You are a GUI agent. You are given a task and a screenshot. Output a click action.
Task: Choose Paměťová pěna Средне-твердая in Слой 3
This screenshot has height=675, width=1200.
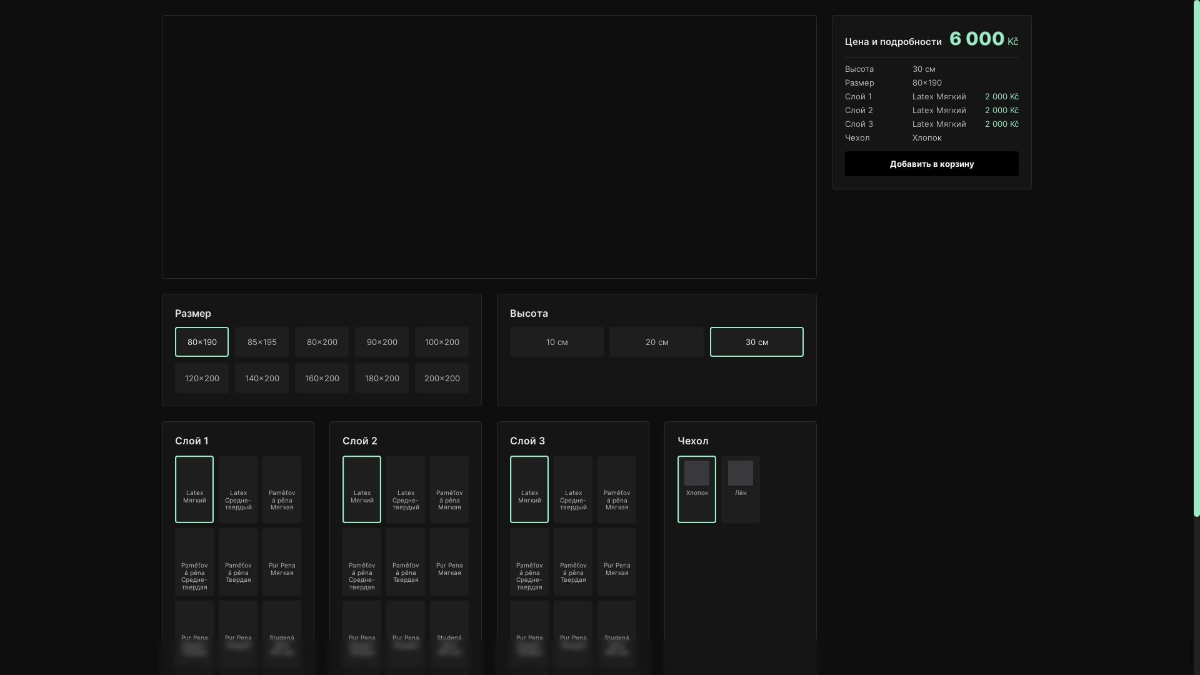click(529, 562)
